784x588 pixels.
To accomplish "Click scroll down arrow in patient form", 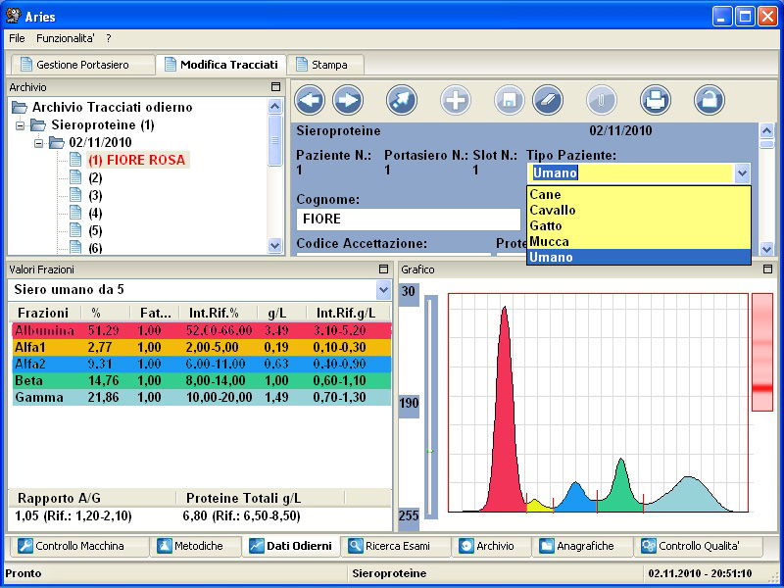I will tap(766, 249).
